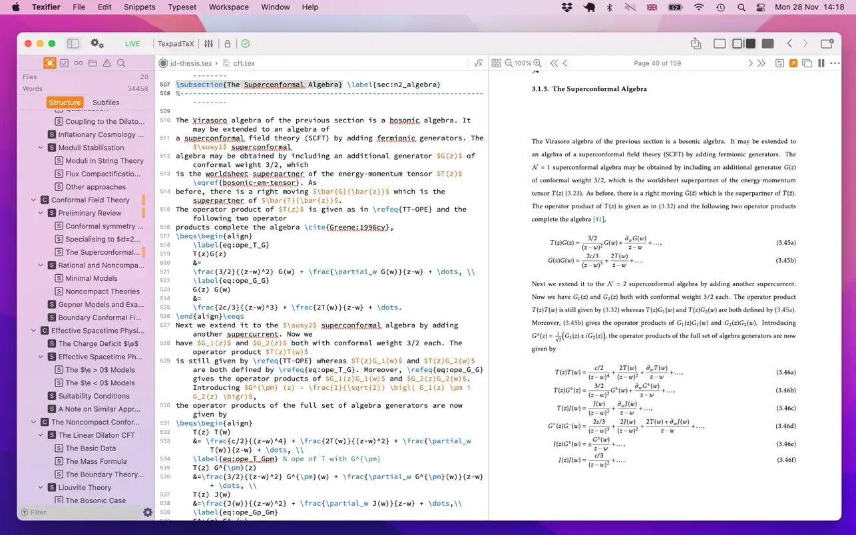Open the filter sliders icon next to TexpadTeX
856x535 pixels.
pyautogui.click(x=208, y=43)
